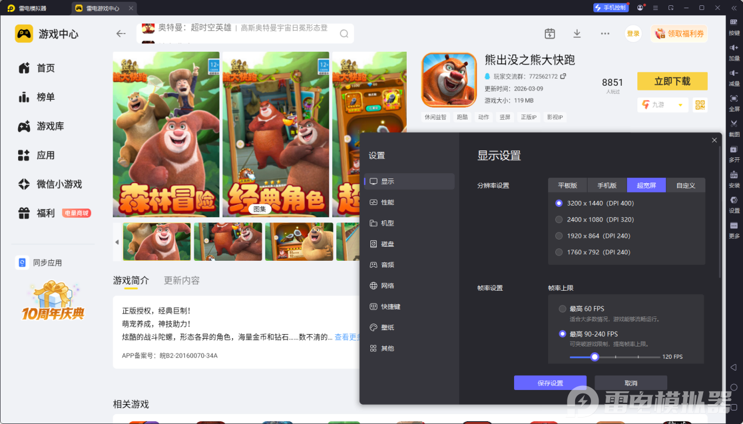Viewport: 743px width, 424px height.
Task: Click the thumbnail strip left arrow
Action: pos(117,242)
